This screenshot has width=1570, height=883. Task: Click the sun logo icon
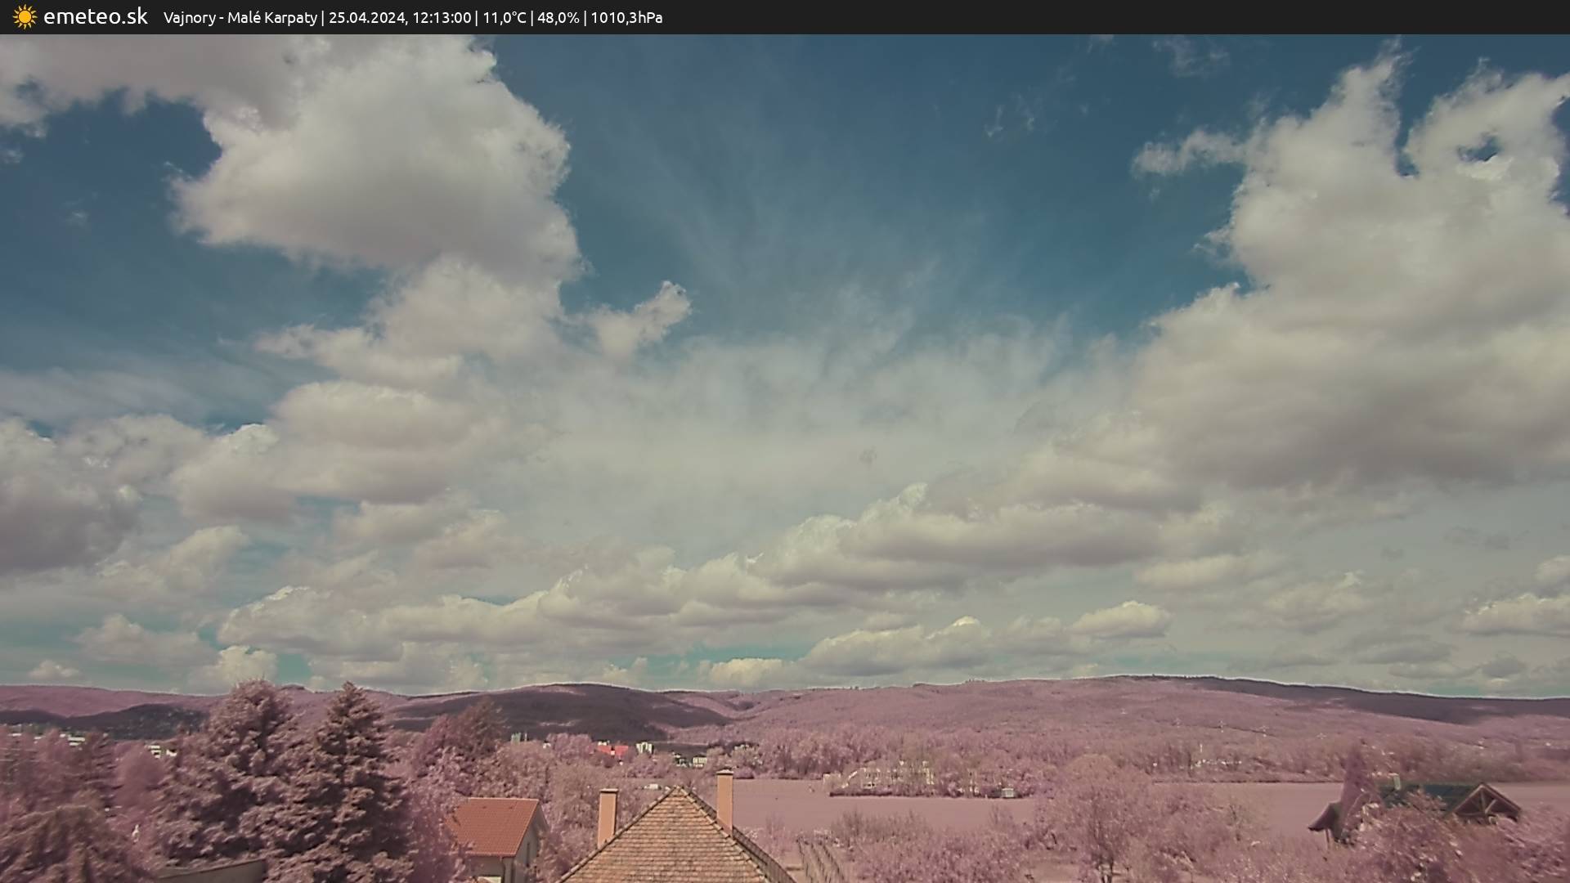(x=25, y=17)
